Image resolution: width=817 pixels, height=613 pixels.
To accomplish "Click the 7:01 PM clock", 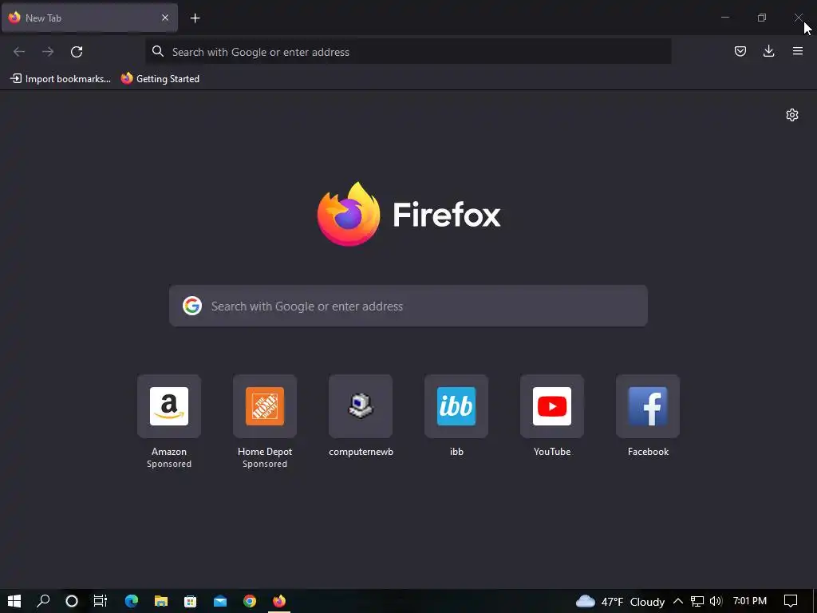I will click(750, 601).
